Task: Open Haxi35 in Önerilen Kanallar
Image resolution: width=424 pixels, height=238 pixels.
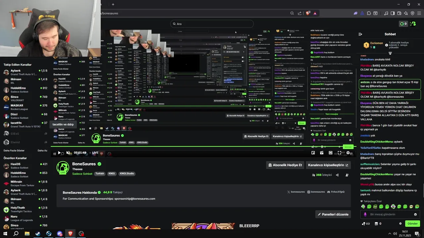Action: (x=25, y=166)
